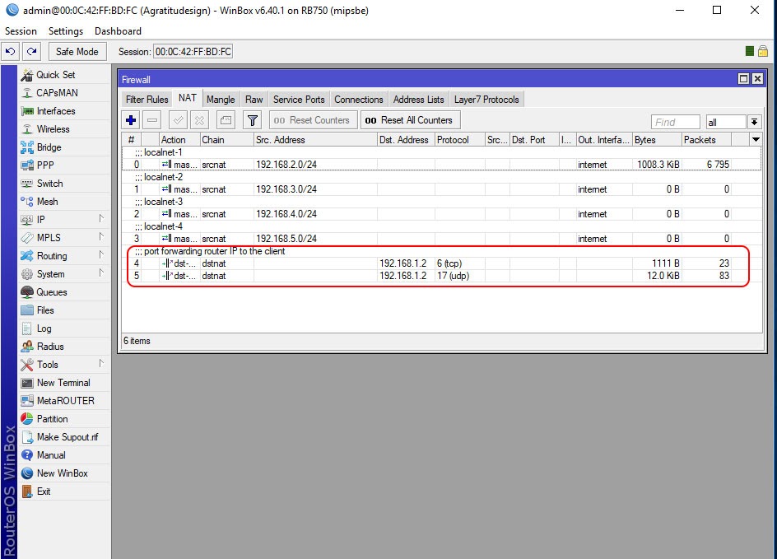This screenshot has height=559, width=777.
Task: Switch to Mangle tab
Action: tap(221, 100)
